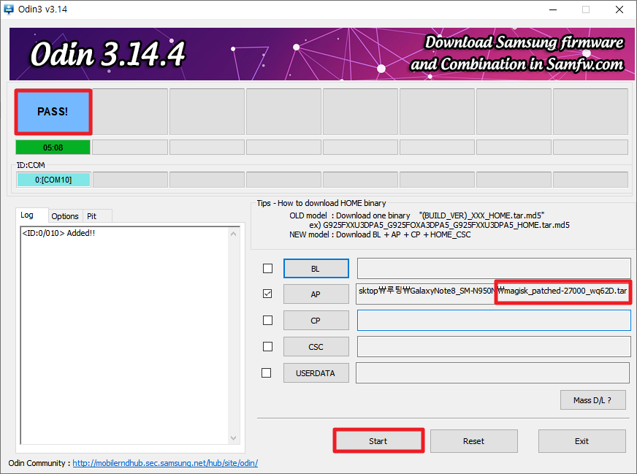
Task: Open the Mass D/L ? button
Action: tap(592, 400)
